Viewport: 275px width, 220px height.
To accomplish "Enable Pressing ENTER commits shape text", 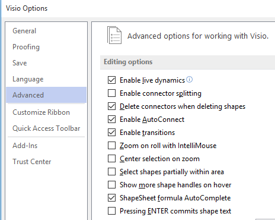I will click(x=111, y=211).
